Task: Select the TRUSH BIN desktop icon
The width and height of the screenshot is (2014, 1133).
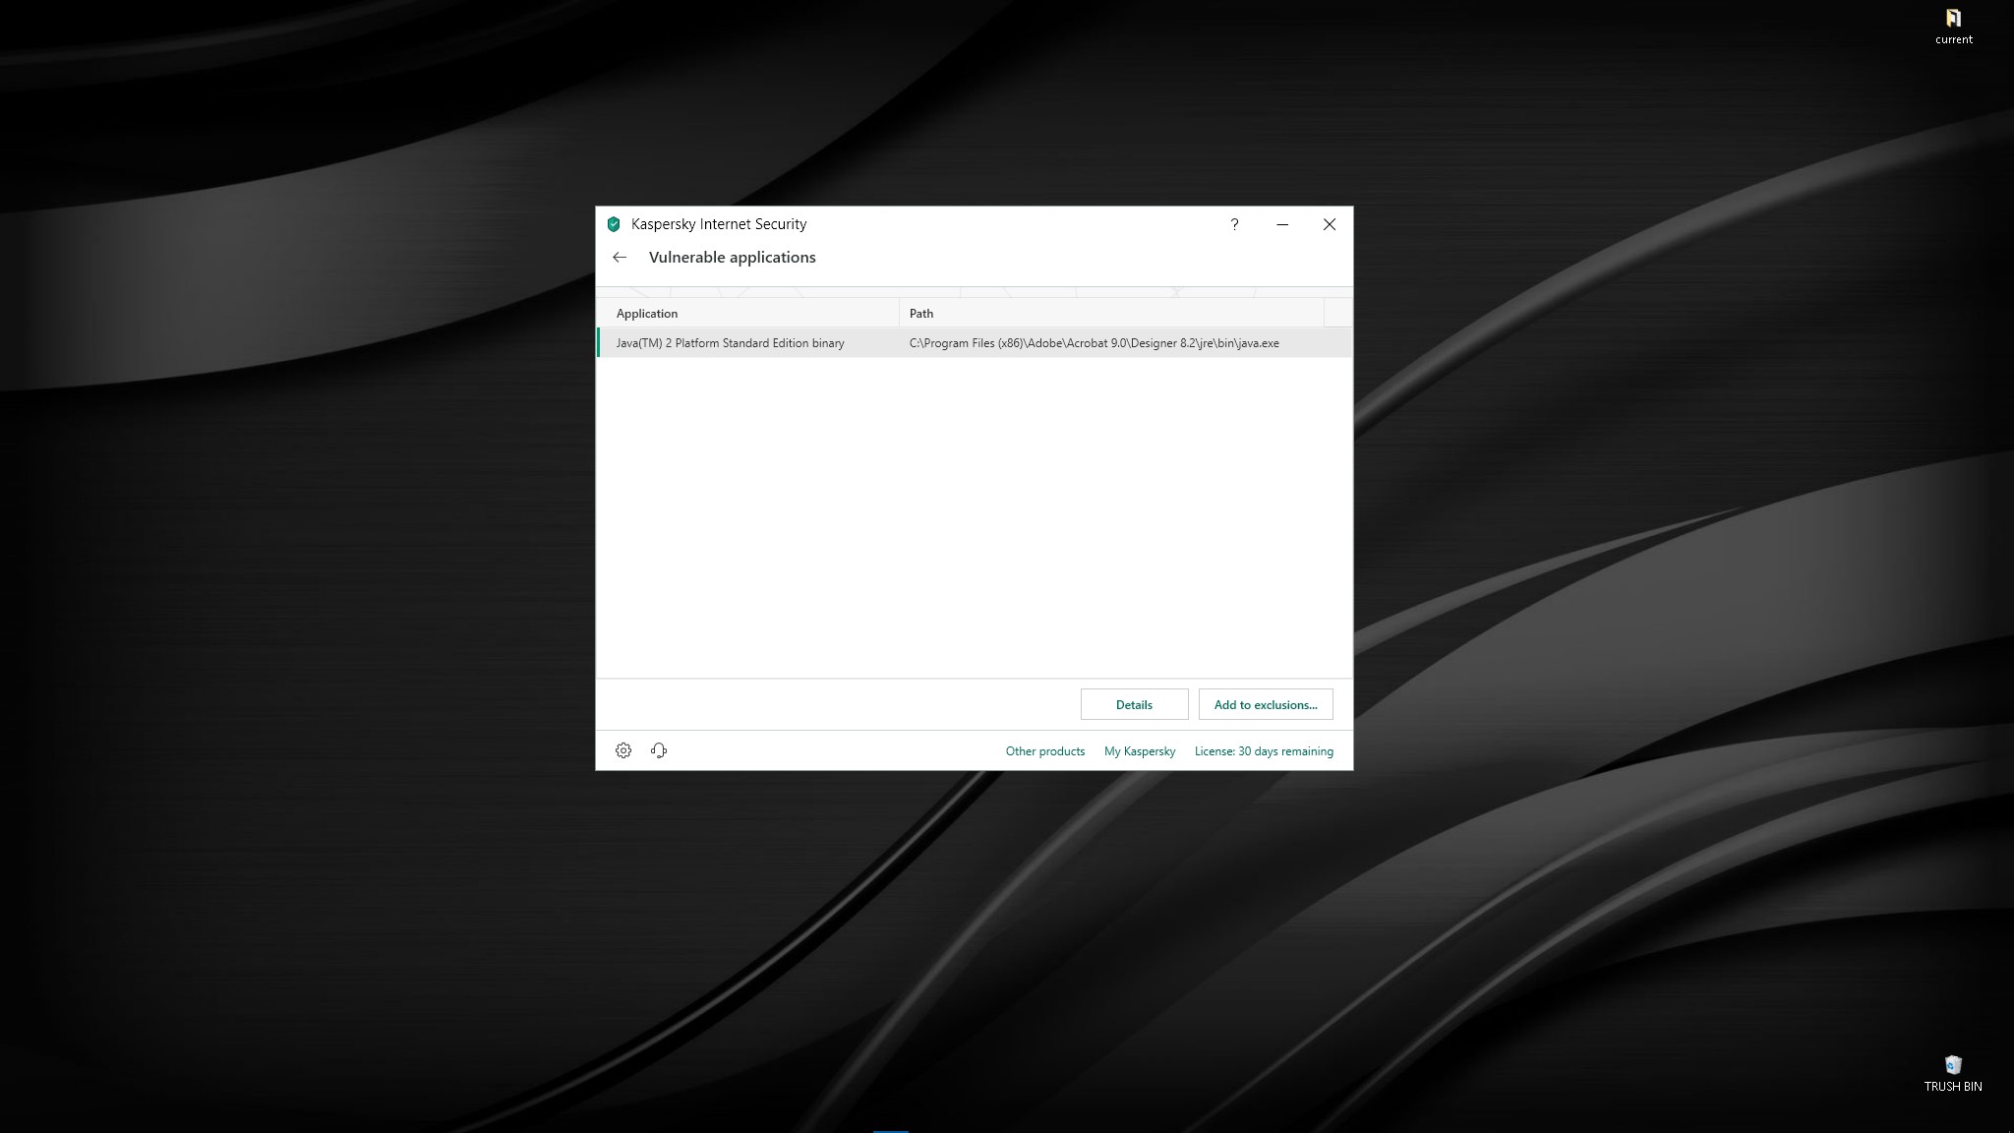Action: (x=1952, y=1072)
